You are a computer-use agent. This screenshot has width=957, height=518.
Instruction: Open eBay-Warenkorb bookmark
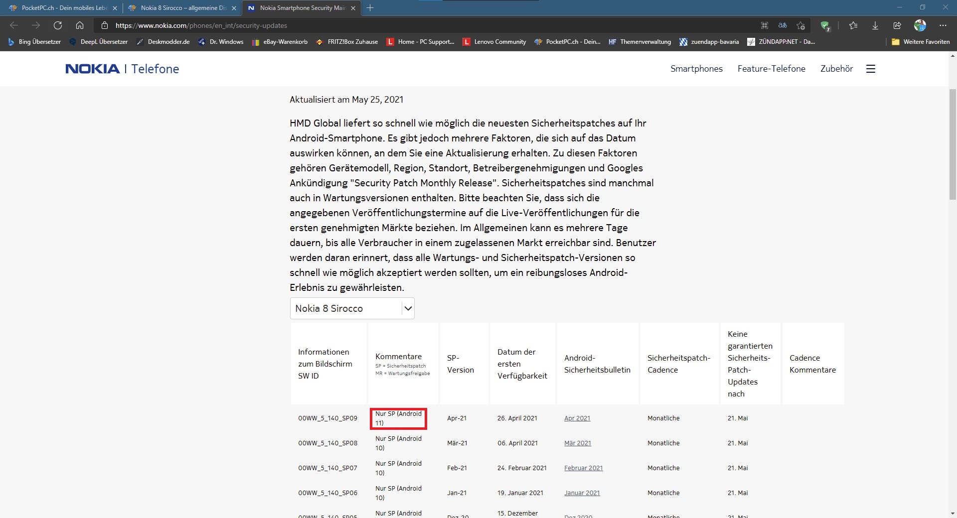pyautogui.click(x=280, y=42)
